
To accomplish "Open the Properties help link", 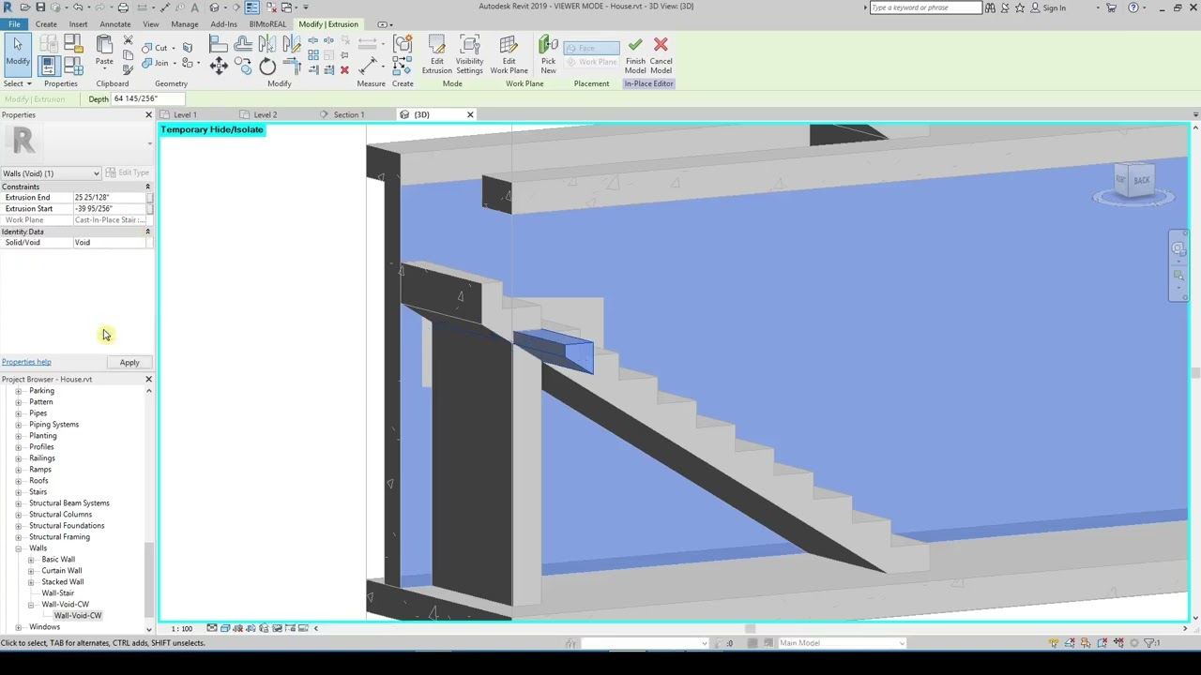I will click(x=26, y=362).
